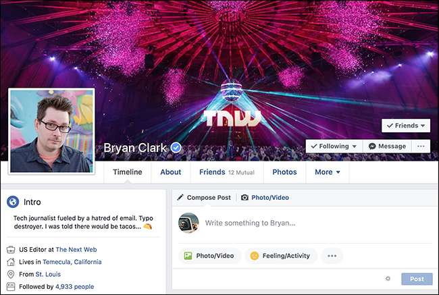Open The Next Web link
Viewport: 439px width, 295px height.
[76, 249]
